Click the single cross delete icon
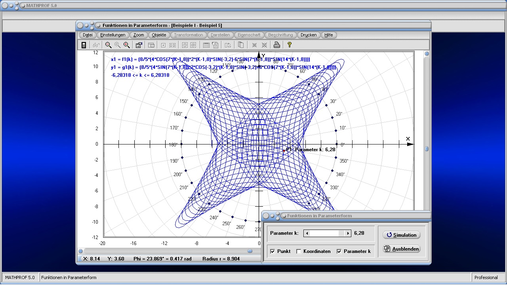The image size is (507, 285). click(255, 45)
